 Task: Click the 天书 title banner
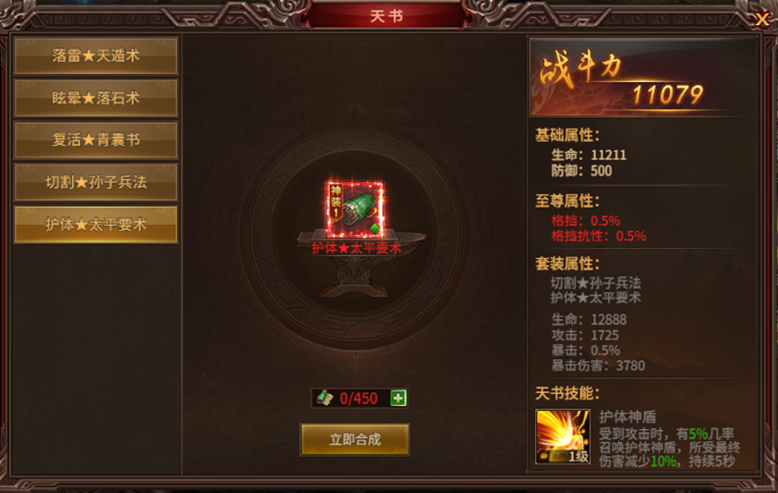[387, 16]
